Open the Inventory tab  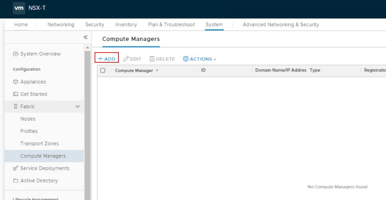click(x=126, y=24)
